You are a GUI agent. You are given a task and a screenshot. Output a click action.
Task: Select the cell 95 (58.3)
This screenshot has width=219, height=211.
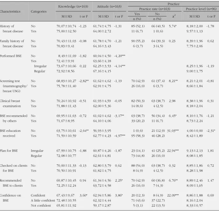coord(138,136)
